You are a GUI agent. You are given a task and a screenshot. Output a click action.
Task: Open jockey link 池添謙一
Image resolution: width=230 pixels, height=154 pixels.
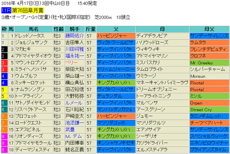74,123
